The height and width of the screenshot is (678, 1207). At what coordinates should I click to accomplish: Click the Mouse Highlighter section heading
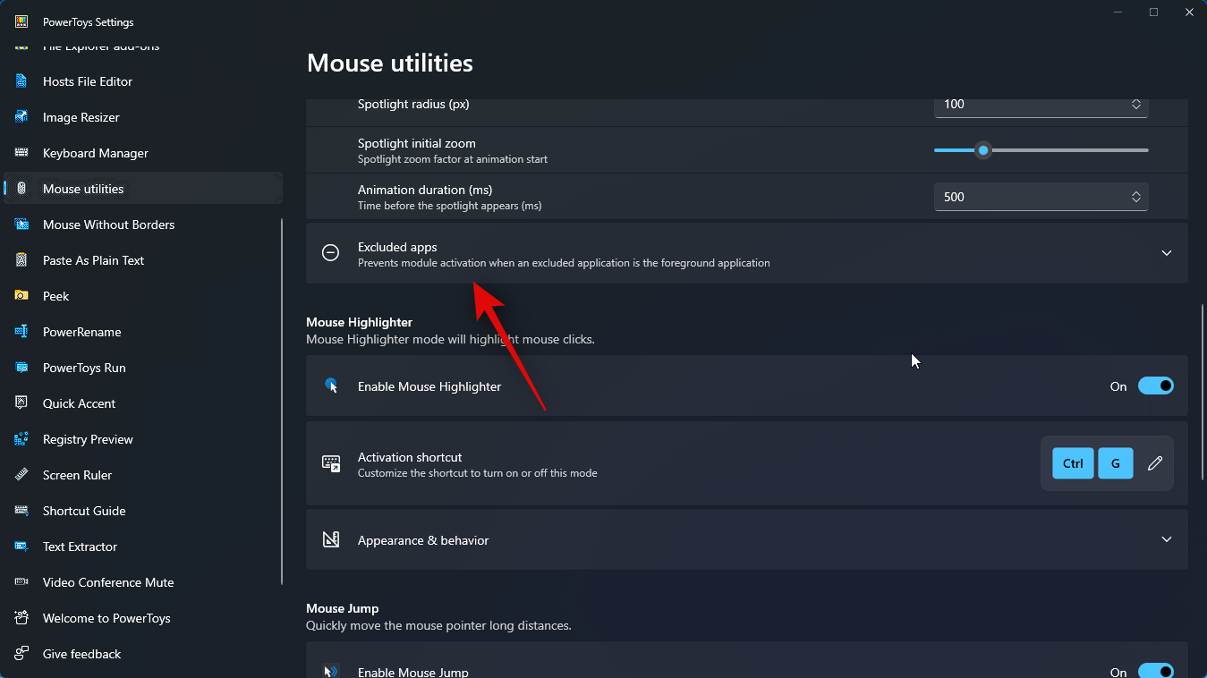tap(359, 322)
